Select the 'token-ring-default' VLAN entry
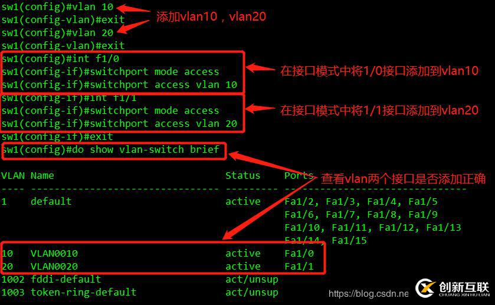495x305 pixels. pos(84,292)
